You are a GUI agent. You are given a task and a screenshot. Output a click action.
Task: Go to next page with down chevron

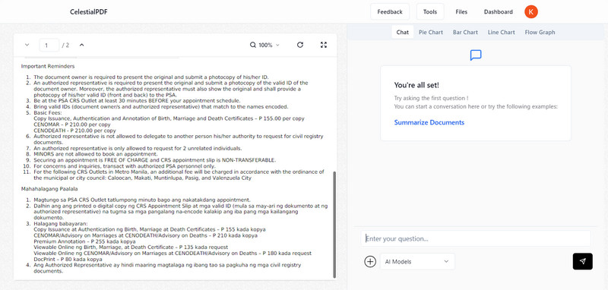pos(27,45)
